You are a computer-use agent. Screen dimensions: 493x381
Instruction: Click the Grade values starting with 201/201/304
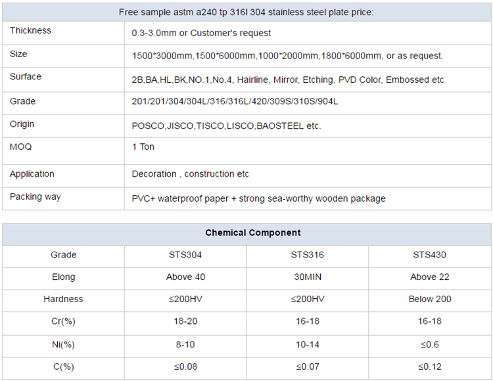(235, 102)
